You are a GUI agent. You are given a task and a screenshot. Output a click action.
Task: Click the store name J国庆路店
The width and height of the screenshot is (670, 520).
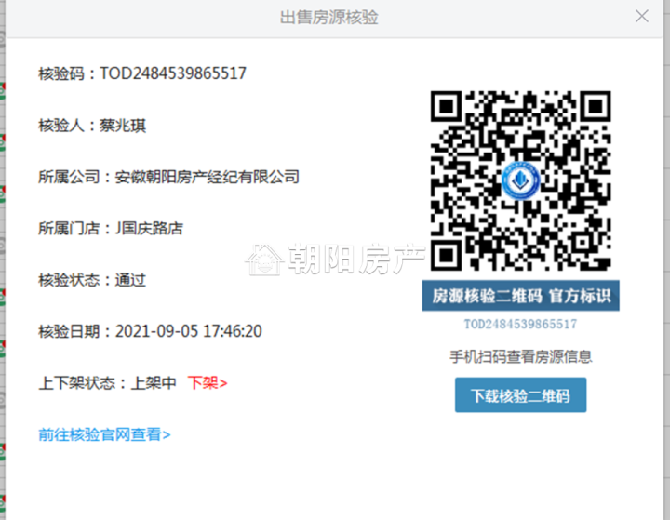point(149,229)
